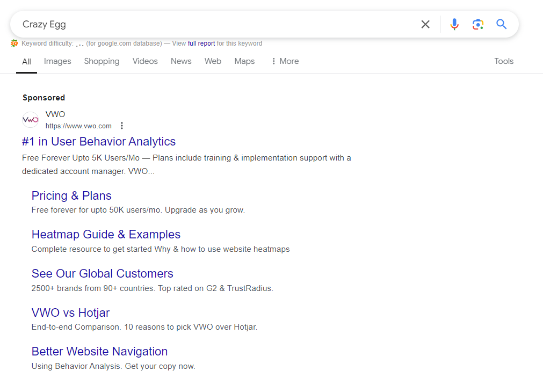Click 'Free Forever Upto 5K Users/Mo' ad description

click(186, 164)
